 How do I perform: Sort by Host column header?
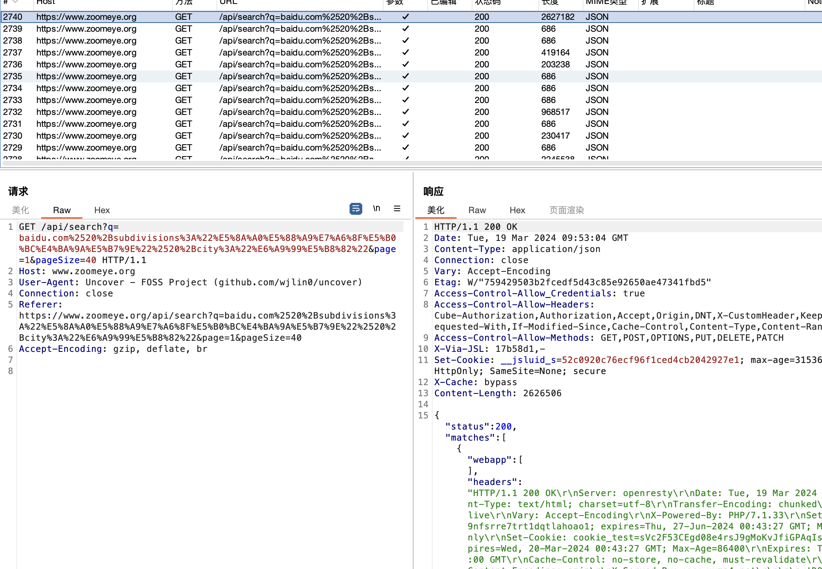click(46, 2)
